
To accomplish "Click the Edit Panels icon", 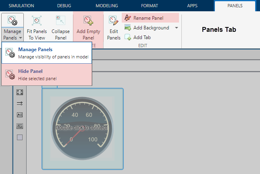I will coord(114,21).
